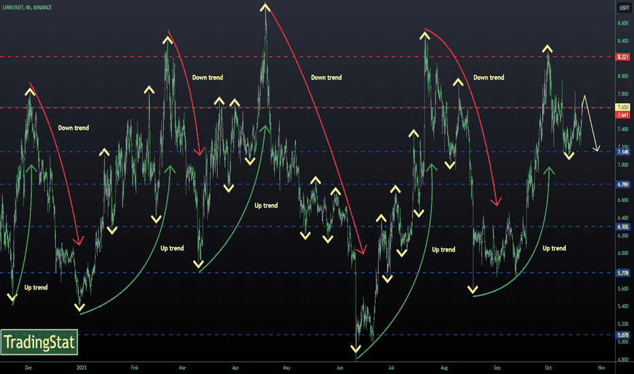Image resolution: width=634 pixels, height=374 pixels.
Task: Select the blue 5.078 price level tag
Action: point(623,335)
